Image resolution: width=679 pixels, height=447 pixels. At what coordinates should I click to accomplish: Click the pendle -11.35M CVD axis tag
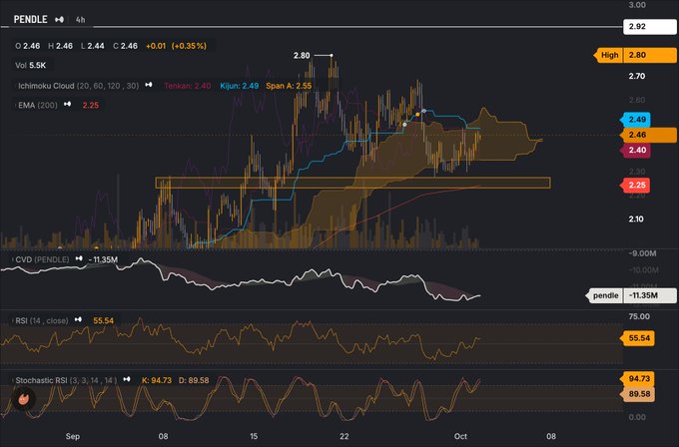coord(631,295)
